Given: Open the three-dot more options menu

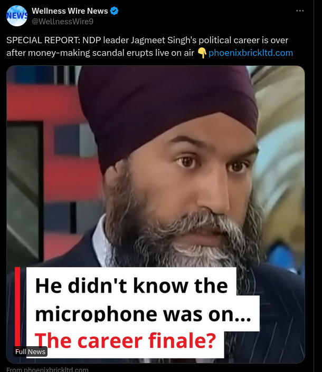Looking at the screenshot, I should pos(300,11).
